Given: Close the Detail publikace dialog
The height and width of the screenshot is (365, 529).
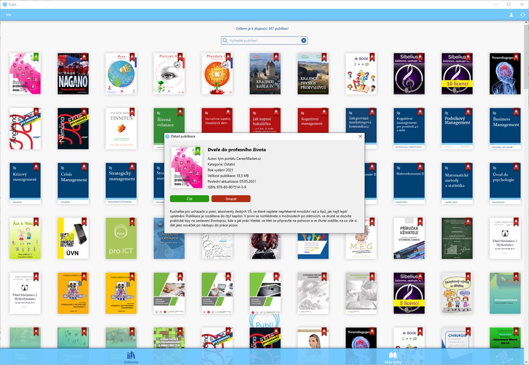Looking at the screenshot, I should (x=360, y=136).
